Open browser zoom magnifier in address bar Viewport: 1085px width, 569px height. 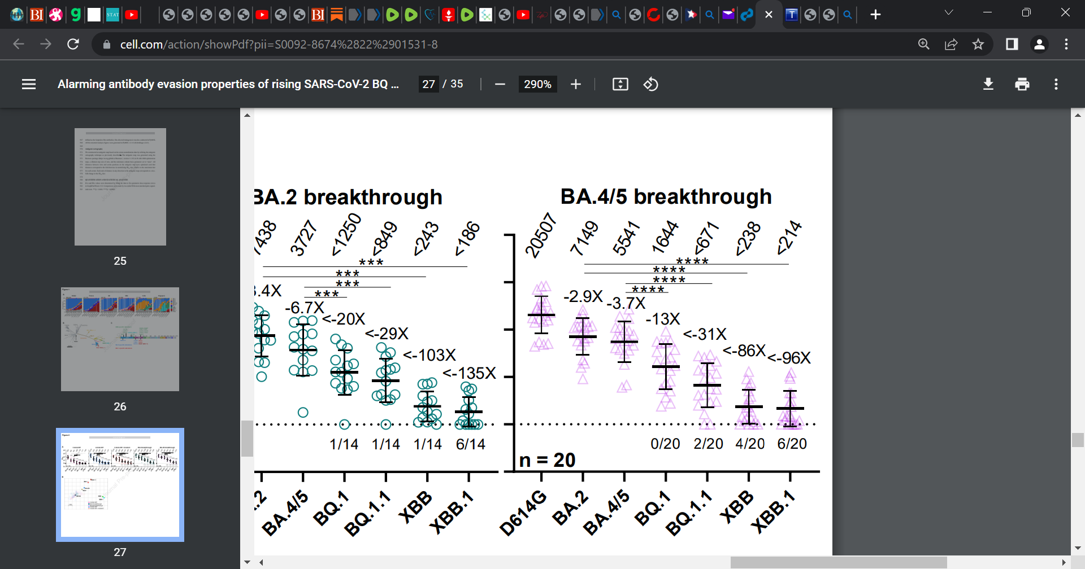pos(923,44)
